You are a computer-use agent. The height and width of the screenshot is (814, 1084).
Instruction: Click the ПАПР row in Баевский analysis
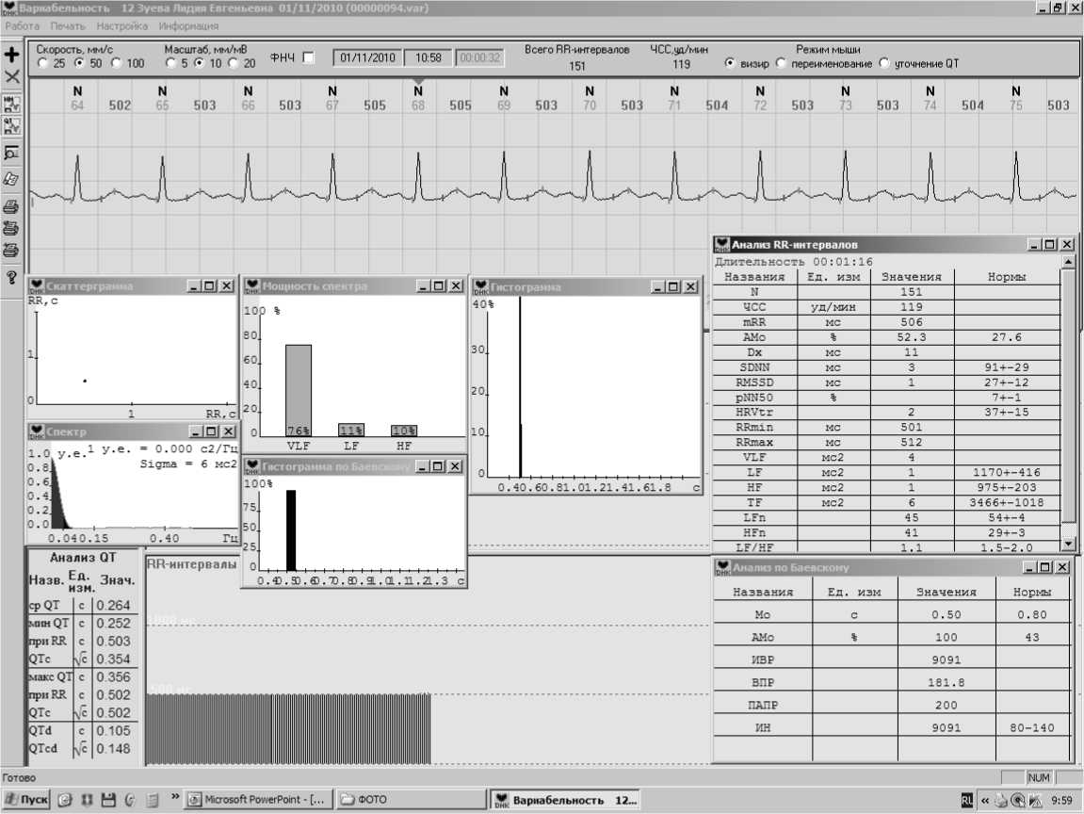tap(892, 705)
